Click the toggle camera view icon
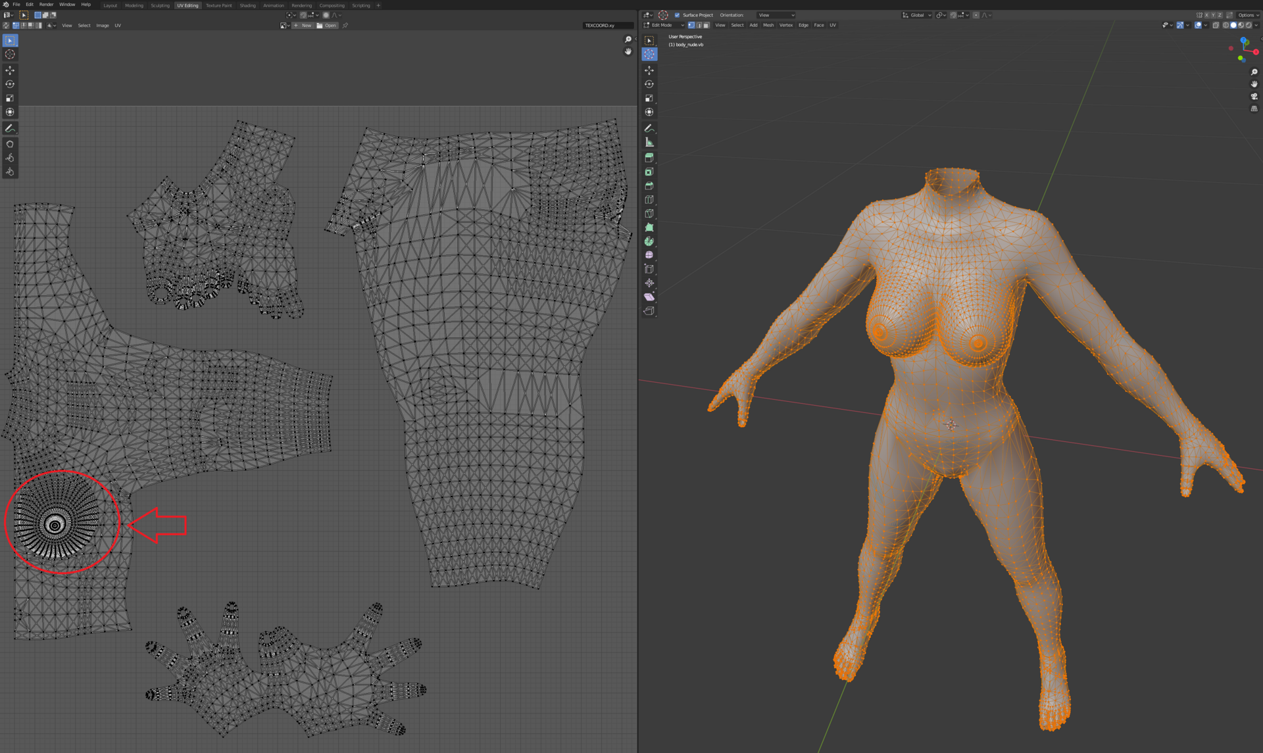Image resolution: width=1263 pixels, height=753 pixels. pos(1254,96)
